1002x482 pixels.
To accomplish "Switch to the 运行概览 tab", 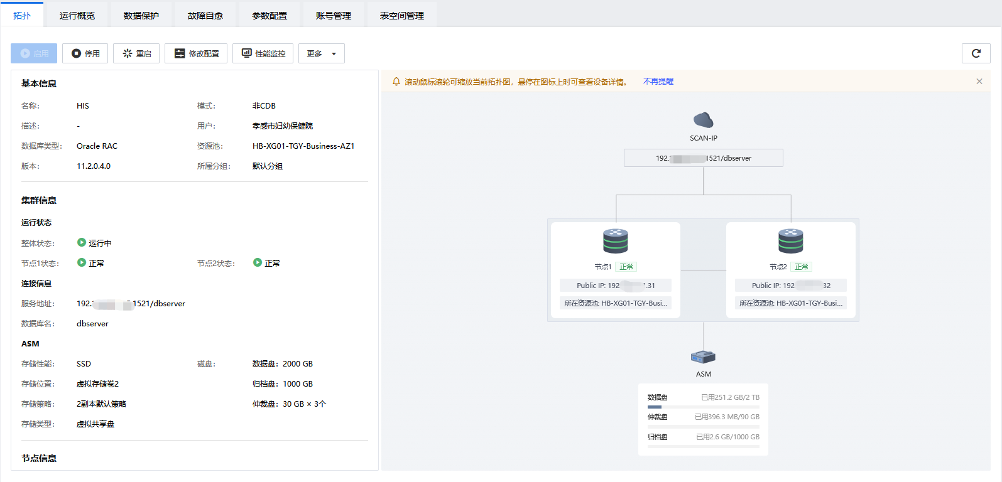I will pos(77,16).
